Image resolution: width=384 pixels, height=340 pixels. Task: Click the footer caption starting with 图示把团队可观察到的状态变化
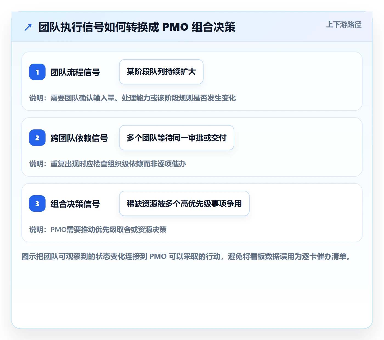click(186, 256)
